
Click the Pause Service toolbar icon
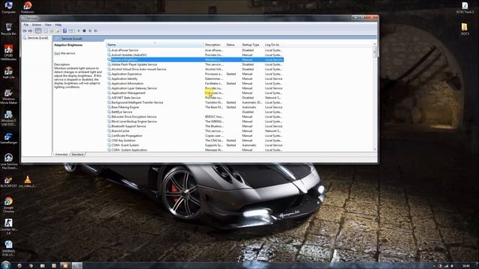[90, 31]
